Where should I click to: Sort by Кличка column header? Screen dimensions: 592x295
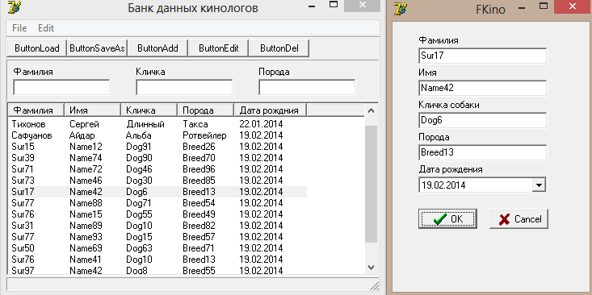149,110
